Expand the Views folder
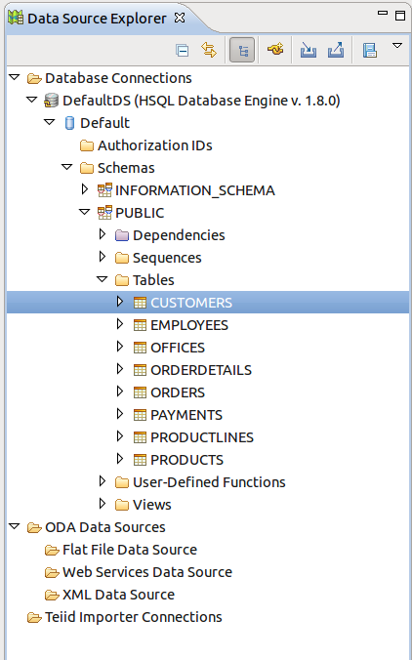The height and width of the screenshot is (660, 412). (103, 504)
